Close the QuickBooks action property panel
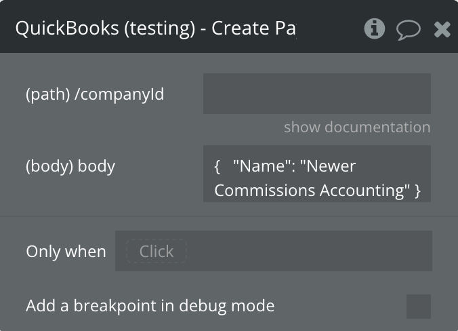 point(442,29)
